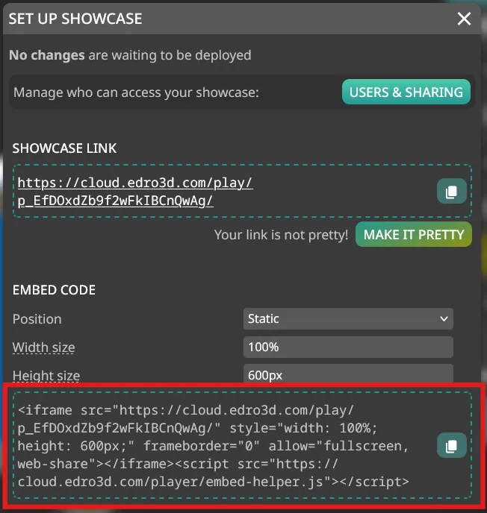Click the Position label

(x=37, y=319)
